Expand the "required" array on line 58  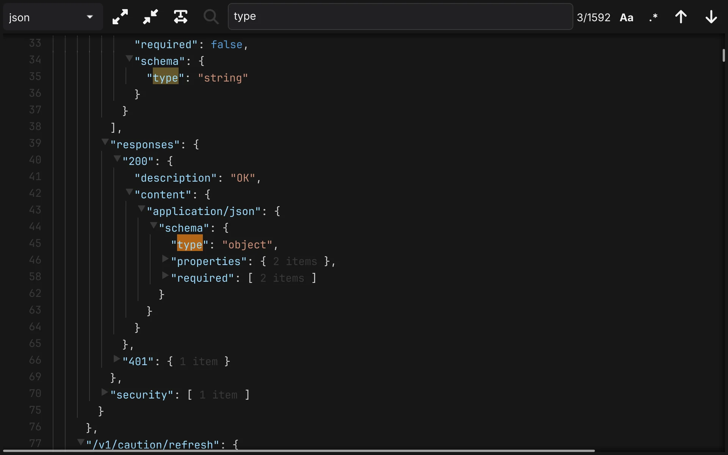coord(165,276)
